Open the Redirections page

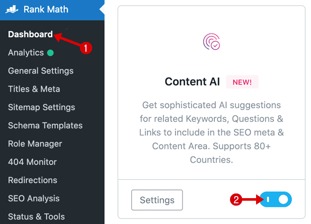tap(33, 180)
